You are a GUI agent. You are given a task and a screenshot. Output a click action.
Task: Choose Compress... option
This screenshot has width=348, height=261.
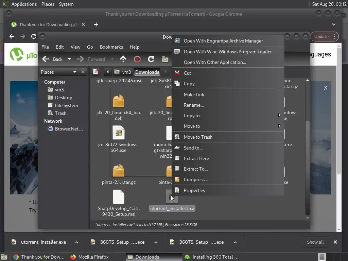[228, 179]
